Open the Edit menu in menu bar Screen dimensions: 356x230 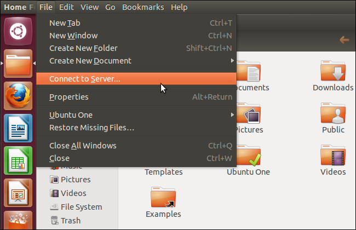pos(66,7)
